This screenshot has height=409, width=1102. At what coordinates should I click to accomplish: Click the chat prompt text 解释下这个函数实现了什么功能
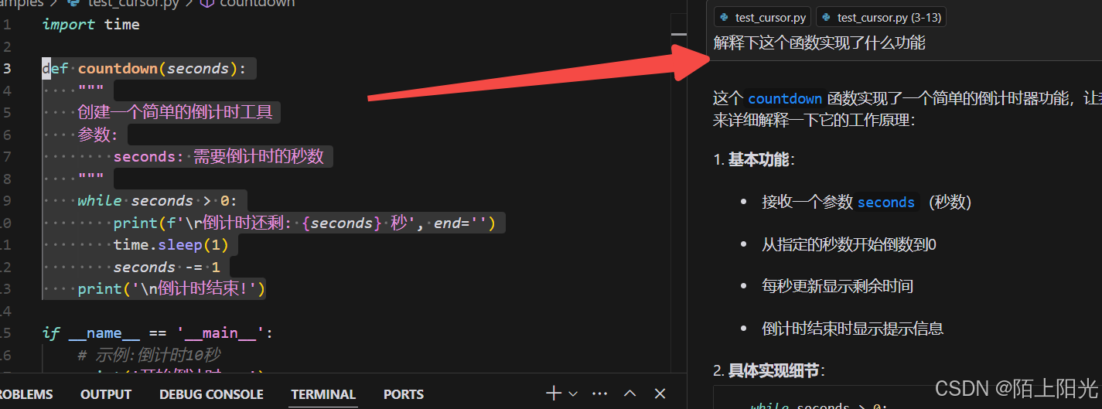click(x=820, y=43)
